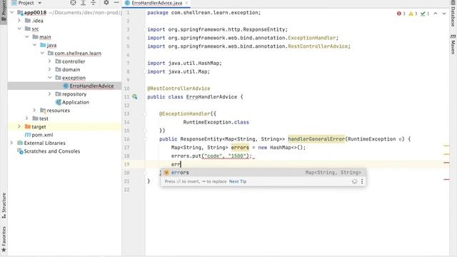Click the ErroHandlerAdvice class name in code
457x257 pixels.
coord(211,97)
